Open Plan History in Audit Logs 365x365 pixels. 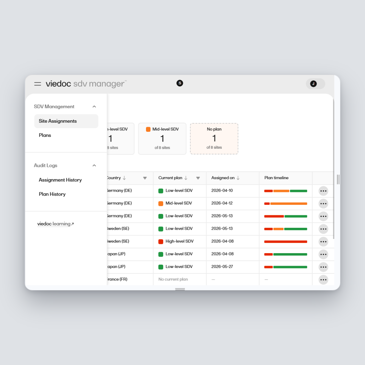[x=52, y=194]
